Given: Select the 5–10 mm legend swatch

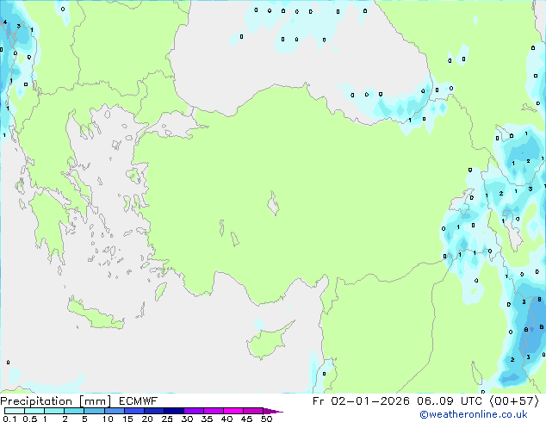Looking at the screenshot, I should pos(94,411).
